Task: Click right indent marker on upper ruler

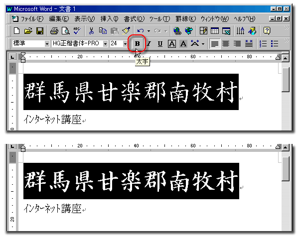Action: (278, 57)
